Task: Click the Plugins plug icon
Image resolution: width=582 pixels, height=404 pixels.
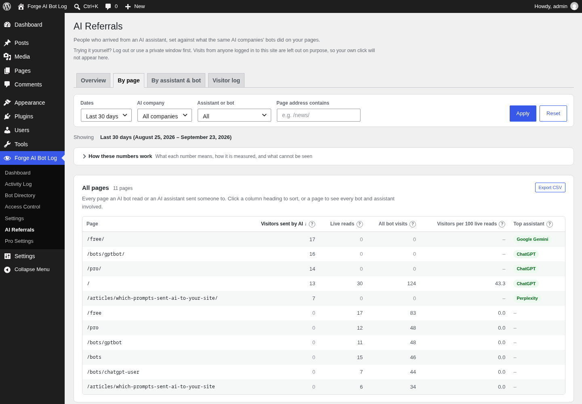Action: click(7, 116)
